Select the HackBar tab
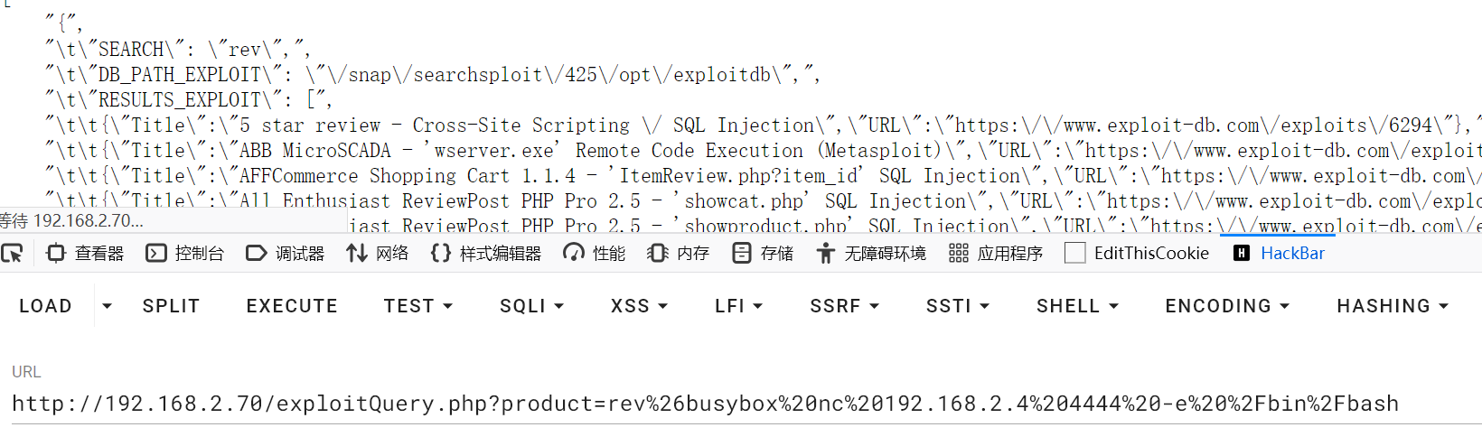 pos(1280,254)
